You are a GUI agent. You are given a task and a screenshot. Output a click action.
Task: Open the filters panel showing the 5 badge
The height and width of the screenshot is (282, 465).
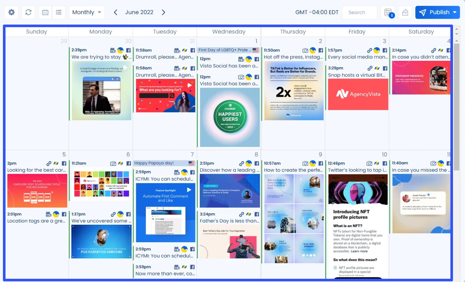[x=388, y=12]
